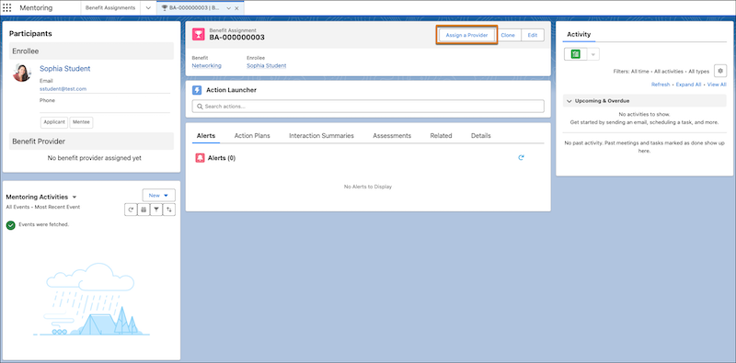Click the Edit button

point(533,35)
